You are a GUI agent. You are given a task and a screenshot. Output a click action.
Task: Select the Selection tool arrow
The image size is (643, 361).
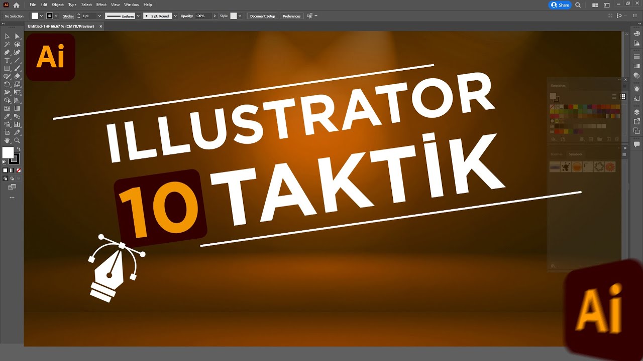pyautogui.click(x=7, y=36)
